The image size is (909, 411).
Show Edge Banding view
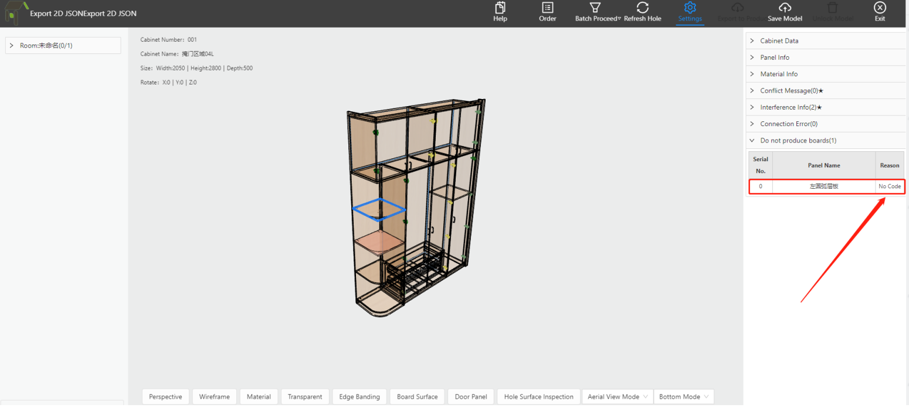pyautogui.click(x=359, y=397)
